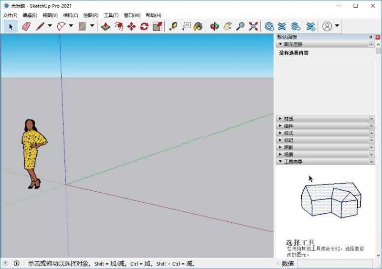
Task: Click the info circle status bar icon
Action: tap(17, 263)
